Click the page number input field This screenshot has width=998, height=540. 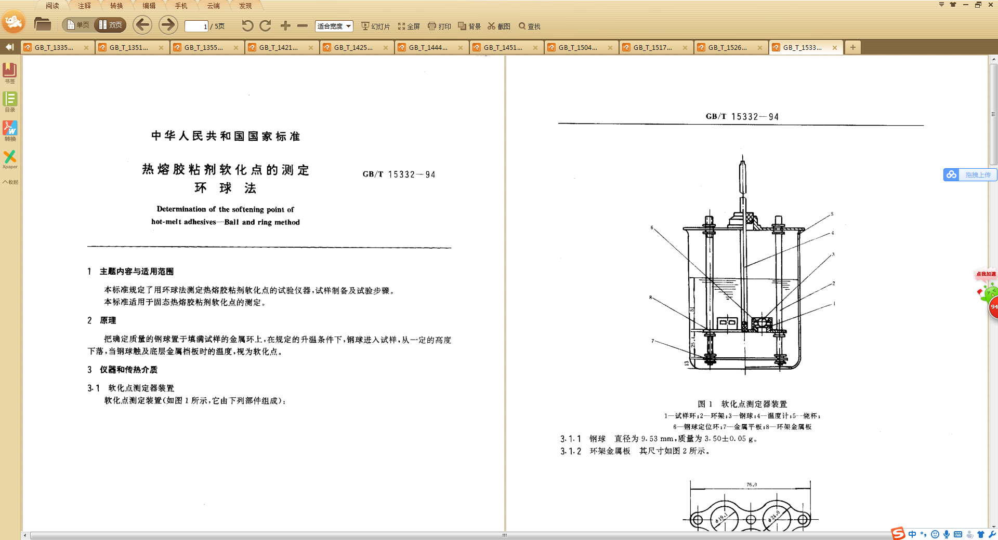[196, 26]
